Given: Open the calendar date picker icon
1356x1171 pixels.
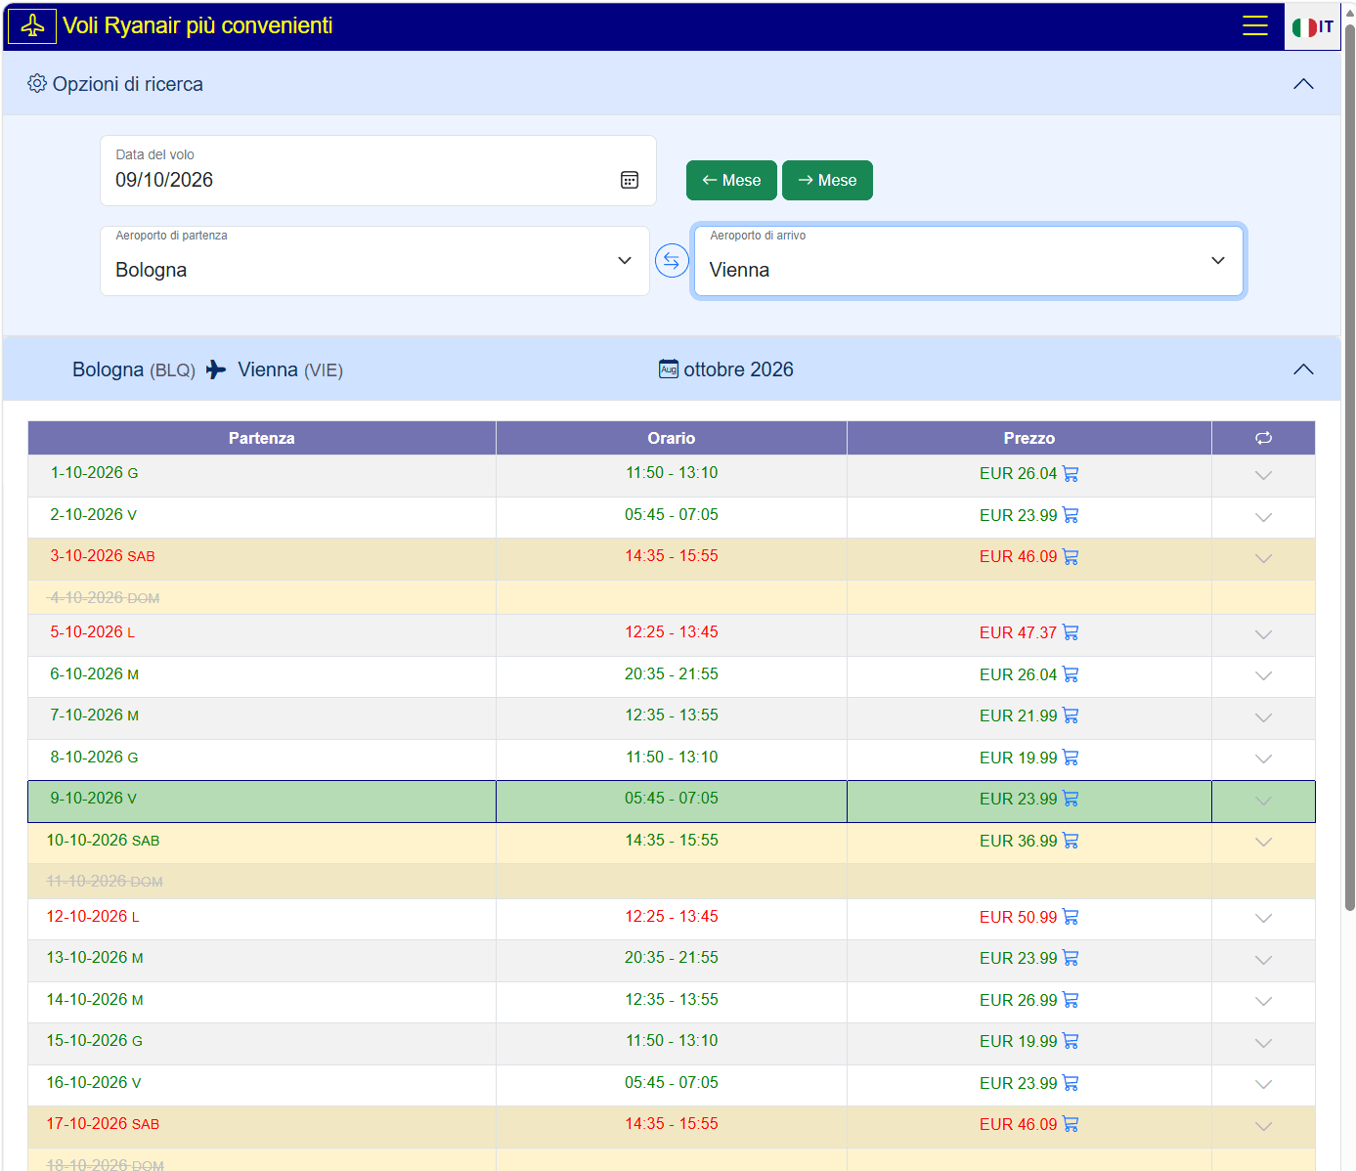Looking at the screenshot, I should (630, 180).
